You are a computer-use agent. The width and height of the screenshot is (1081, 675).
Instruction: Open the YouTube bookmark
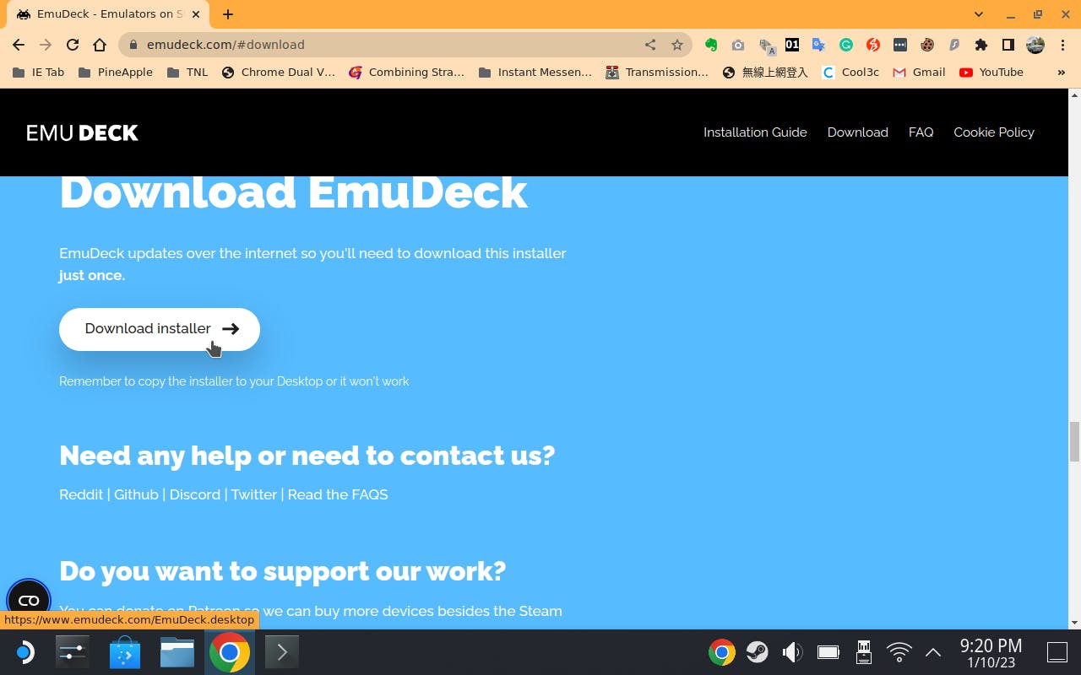(991, 73)
